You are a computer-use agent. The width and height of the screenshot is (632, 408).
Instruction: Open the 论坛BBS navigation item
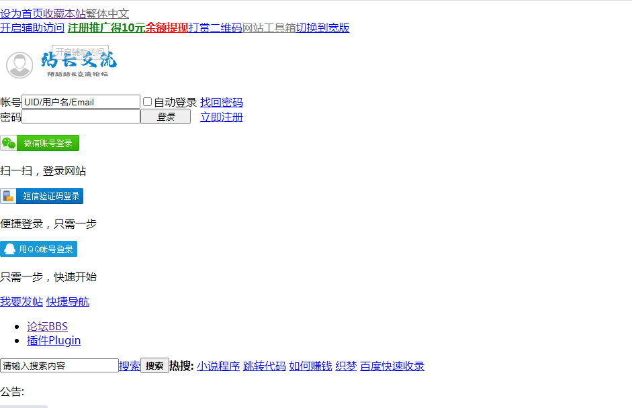click(47, 326)
